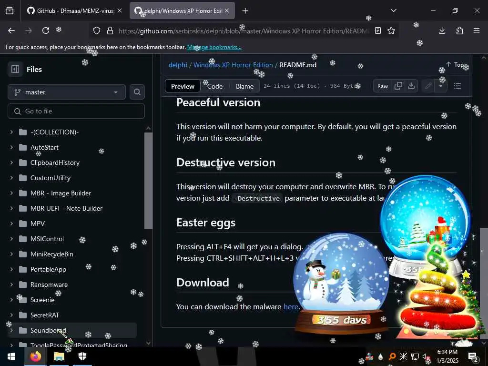
Task: Open the notification center icon
Action: 473,356
